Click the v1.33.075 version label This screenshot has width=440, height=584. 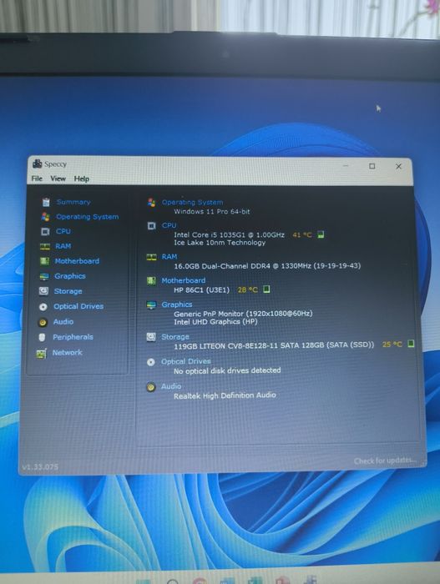click(x=40, y=467)
